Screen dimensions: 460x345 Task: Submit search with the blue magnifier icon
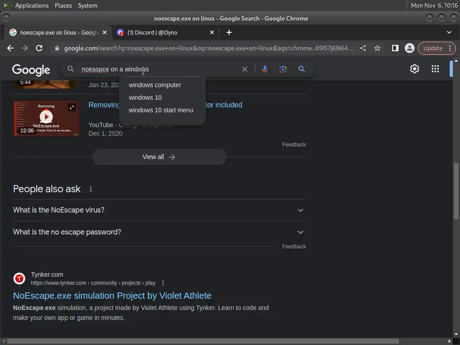(301, 69)
